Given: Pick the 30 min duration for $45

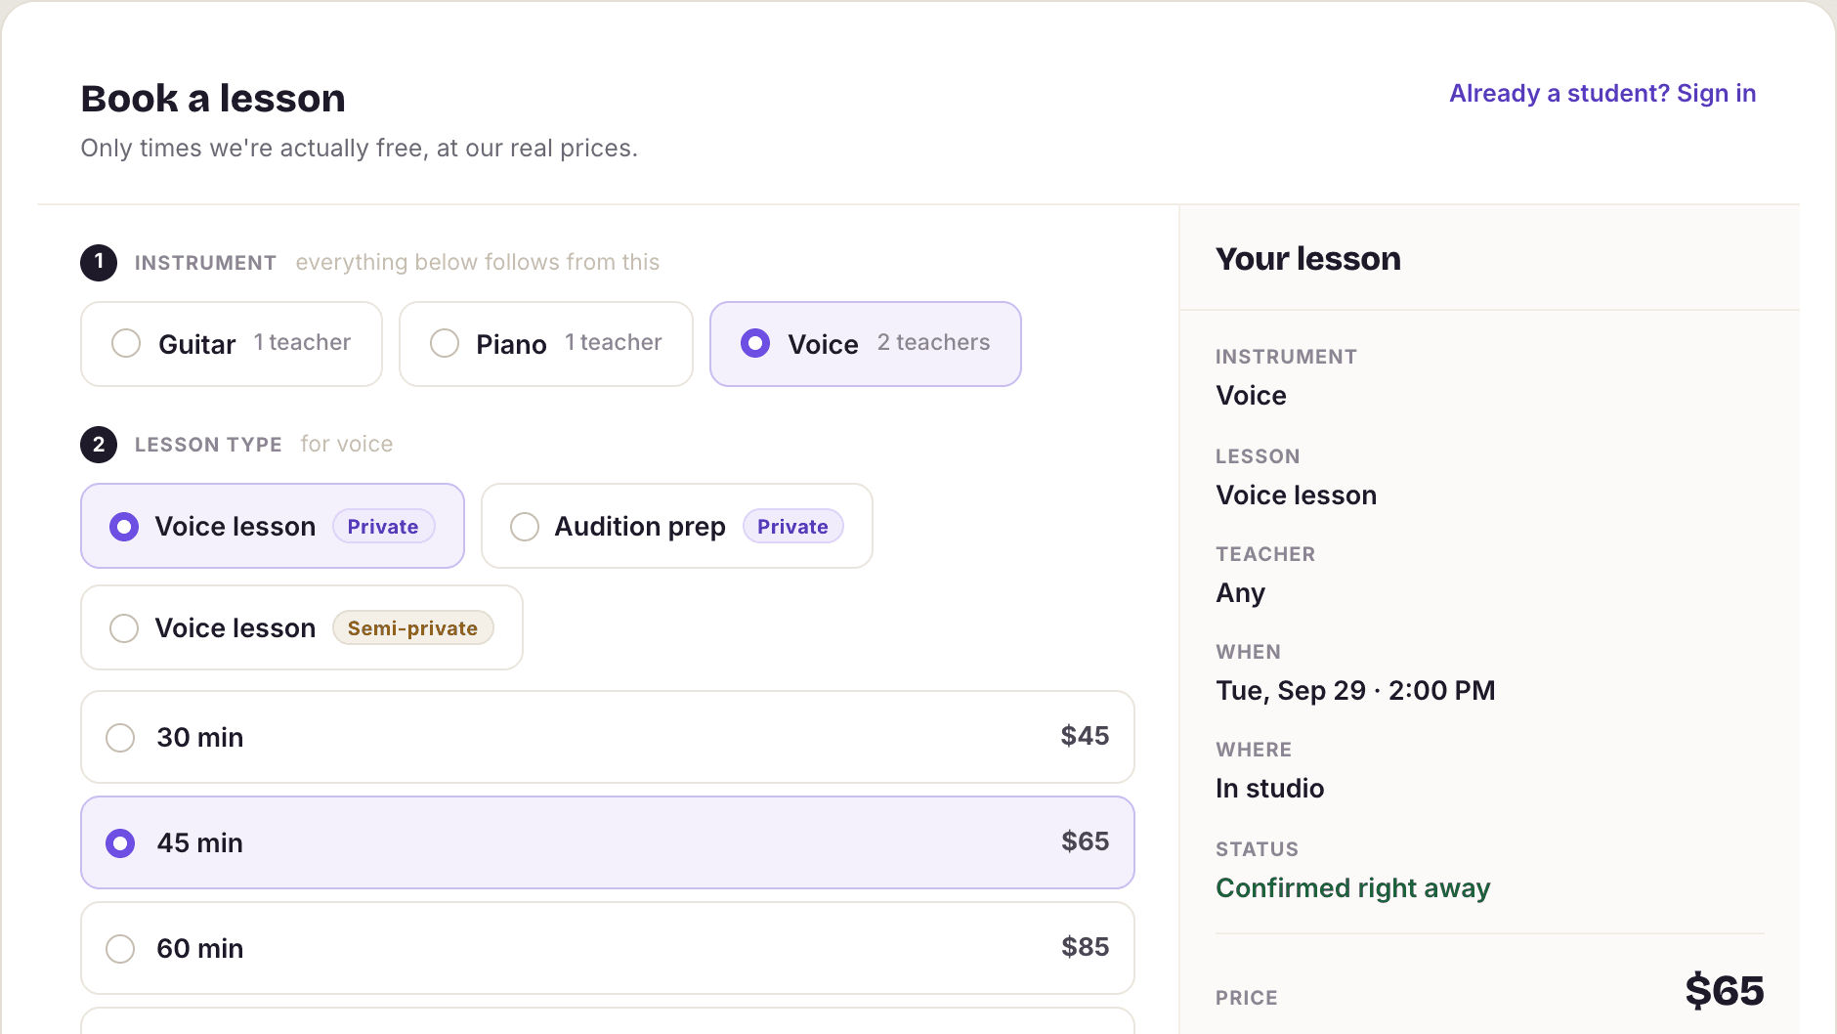Looking at the screenshot, I should [608, 737].
